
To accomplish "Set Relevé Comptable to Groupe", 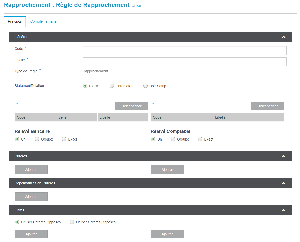I will [x=173, y=139].
